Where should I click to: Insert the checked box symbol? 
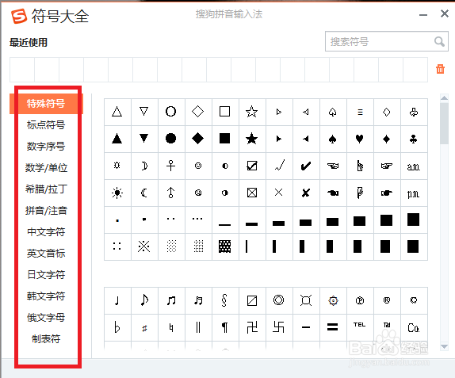251,166
